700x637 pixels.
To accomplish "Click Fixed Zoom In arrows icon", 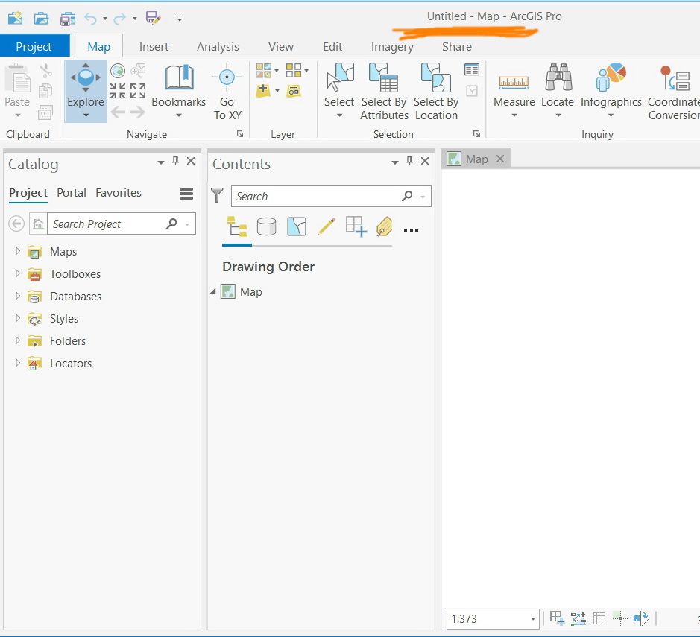I will (x=118, y=91).
